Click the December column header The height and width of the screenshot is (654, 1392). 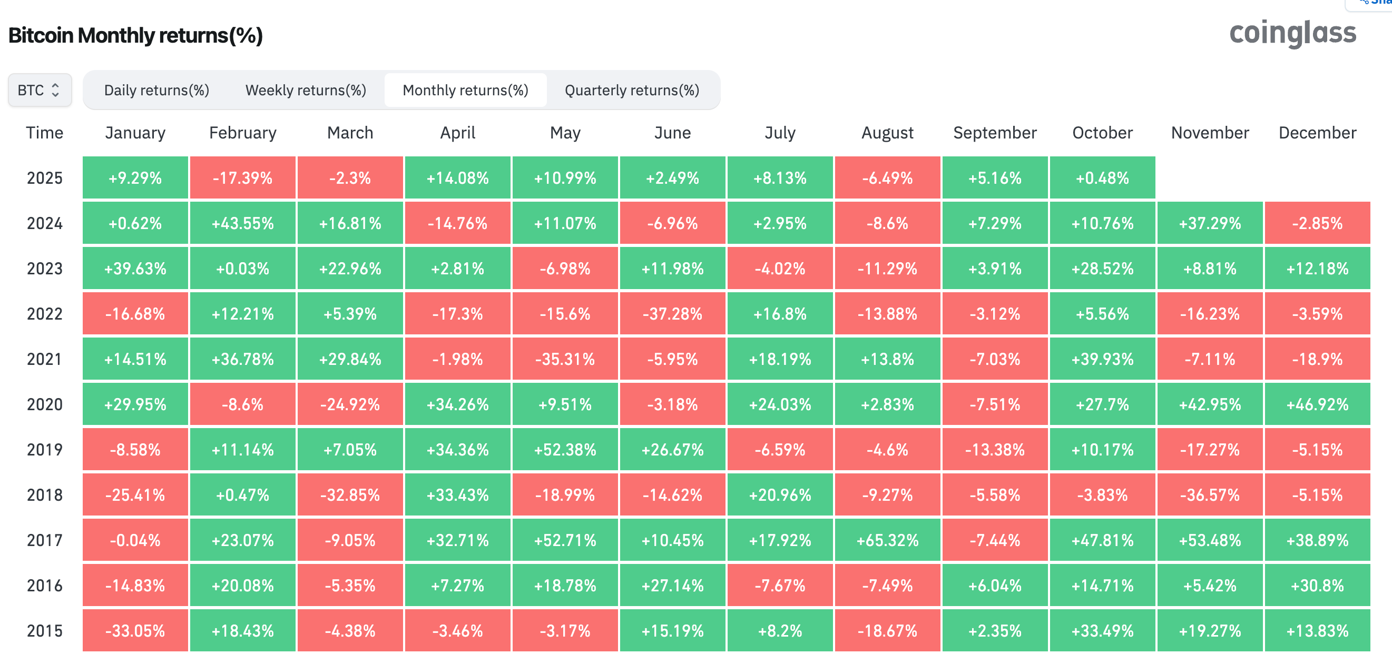(x=1317, y=132)
